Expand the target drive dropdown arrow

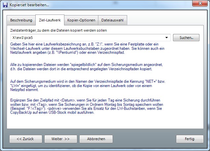click(x=167, y=38)
